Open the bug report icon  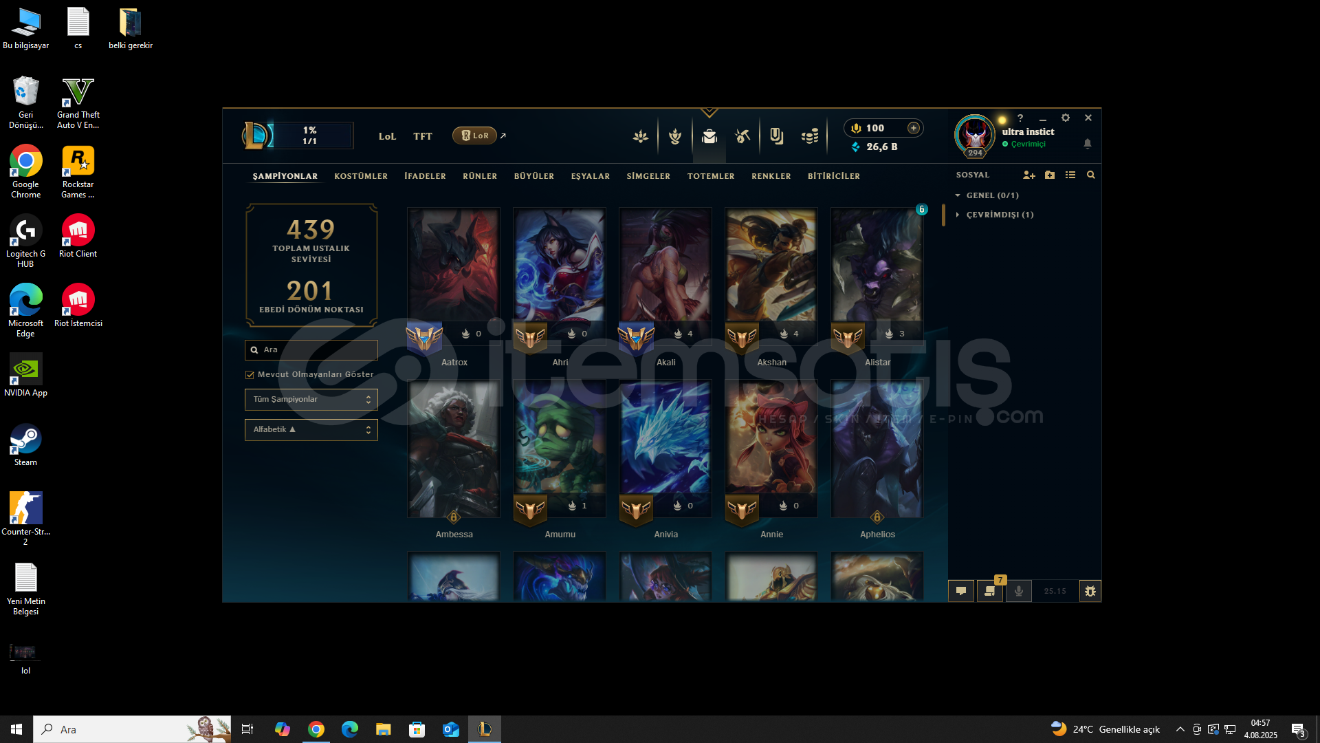[1090, 591]
